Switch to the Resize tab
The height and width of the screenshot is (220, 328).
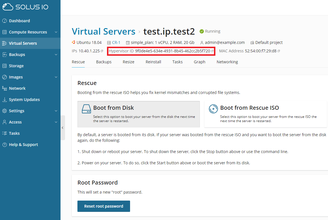(128, 62)
